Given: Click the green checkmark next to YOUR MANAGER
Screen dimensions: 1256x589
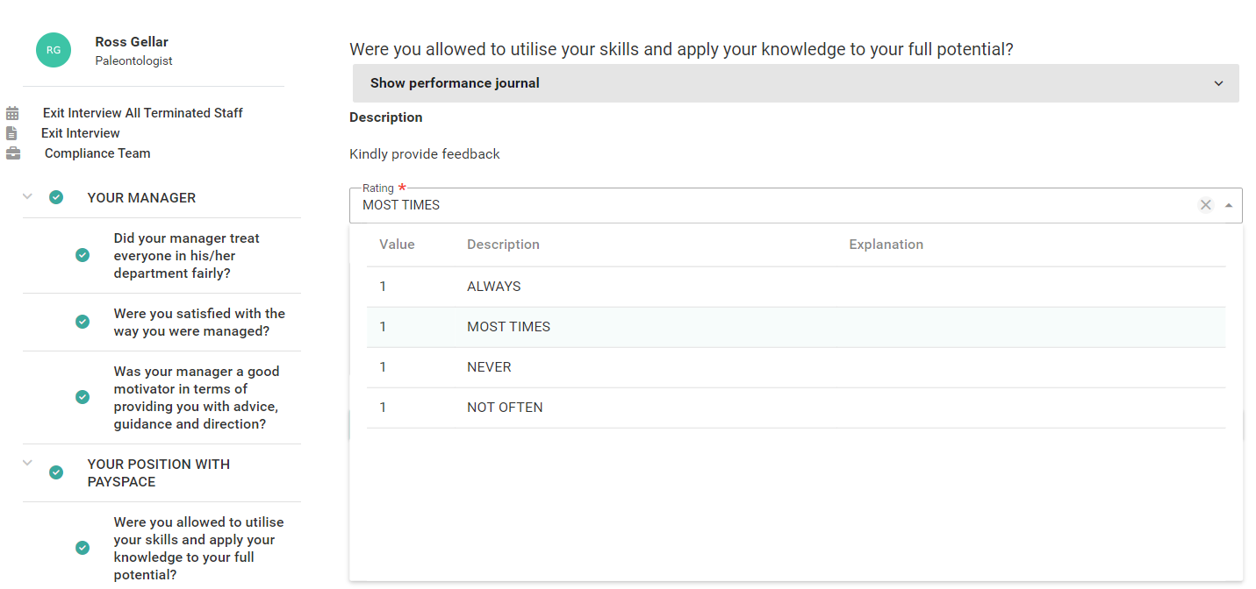Looking at the screenshot, I should coord(56,197).
